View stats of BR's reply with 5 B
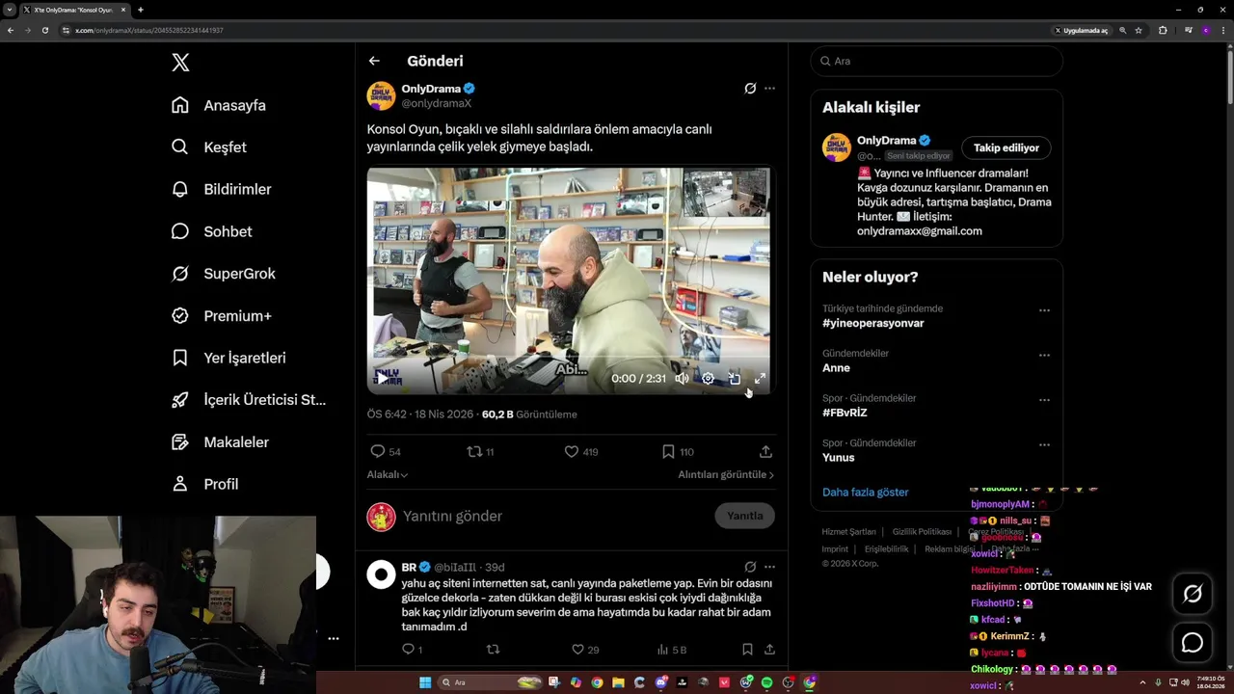The width and height of the screenshot is (1234, 694). point(671,650)
